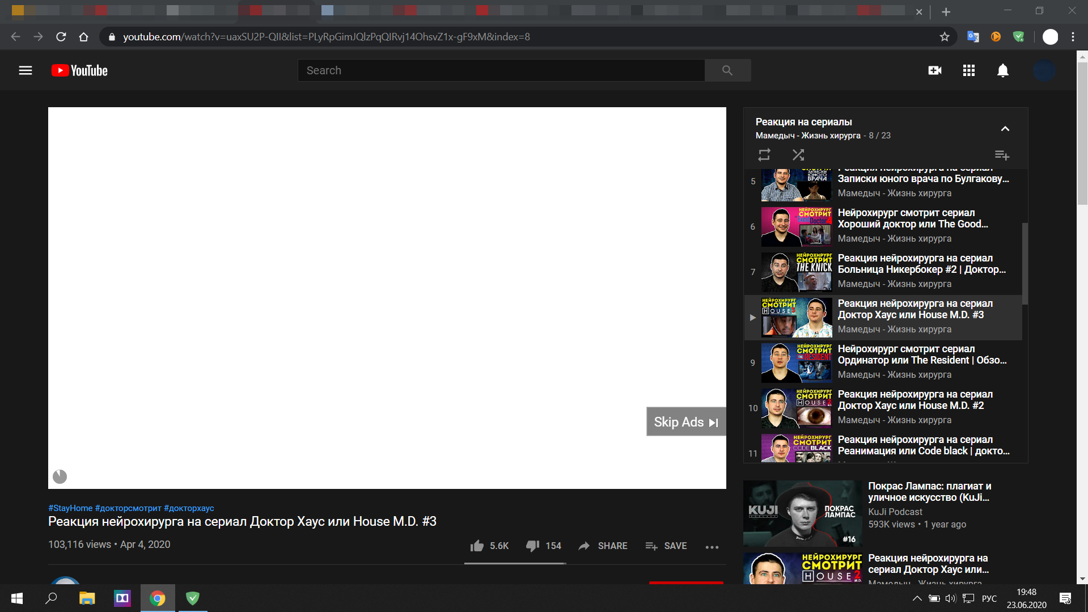Open the Windows Start menu

pos(17,598)
